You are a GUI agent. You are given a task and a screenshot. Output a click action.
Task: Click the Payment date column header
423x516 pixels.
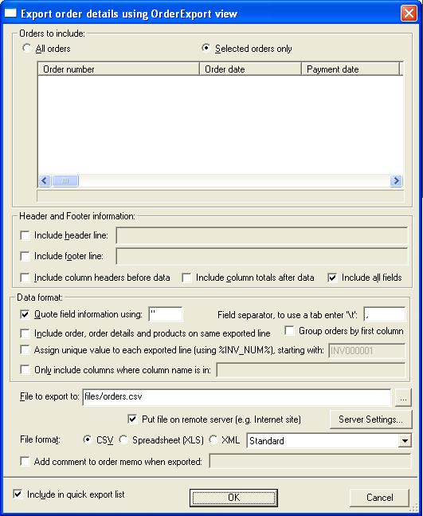pyautogui.click(x=351, y=69)
